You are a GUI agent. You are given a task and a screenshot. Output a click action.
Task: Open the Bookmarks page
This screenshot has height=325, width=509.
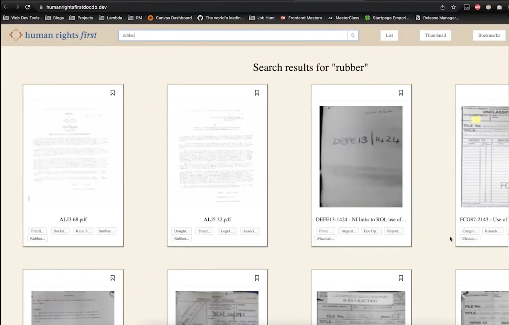pos(489,35)
